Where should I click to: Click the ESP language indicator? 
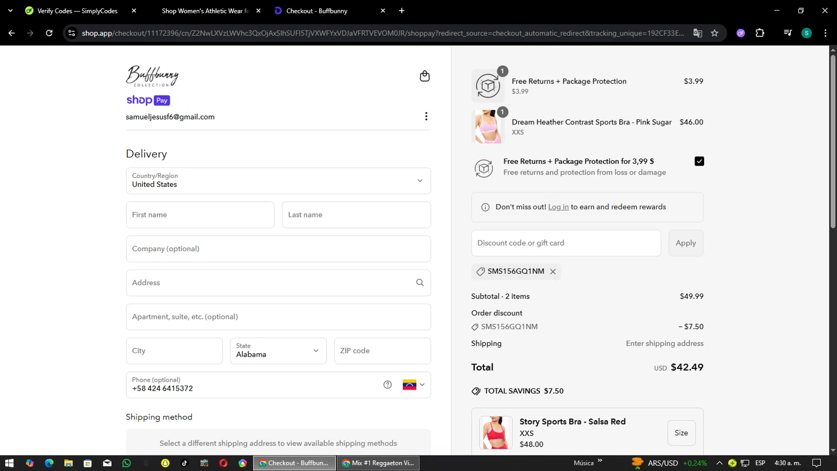point(760,463)
